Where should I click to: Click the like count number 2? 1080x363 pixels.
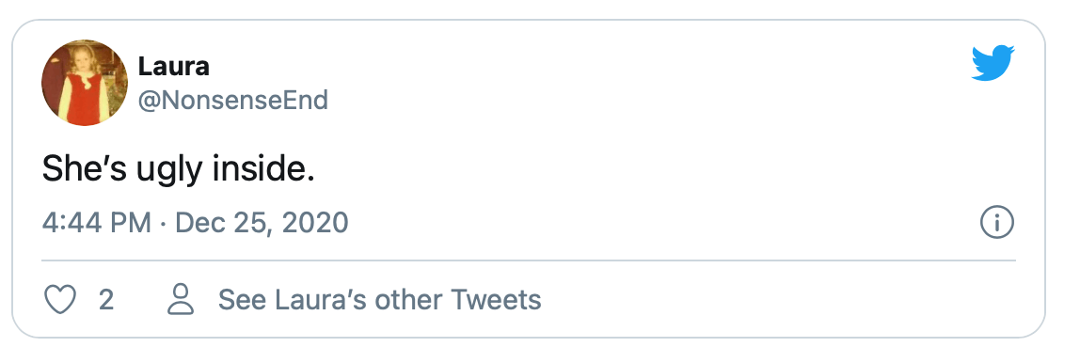click(105, 300)
